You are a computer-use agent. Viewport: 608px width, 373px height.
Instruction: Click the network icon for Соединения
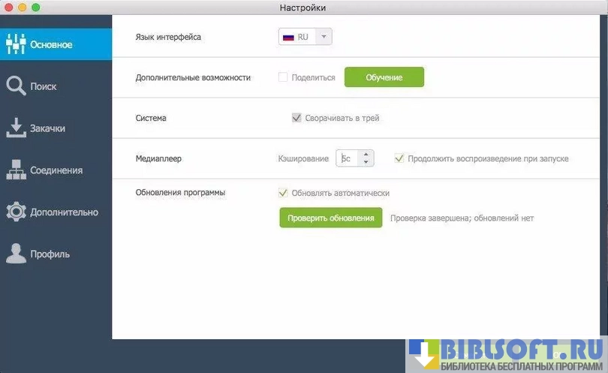(x=16, y=170)
